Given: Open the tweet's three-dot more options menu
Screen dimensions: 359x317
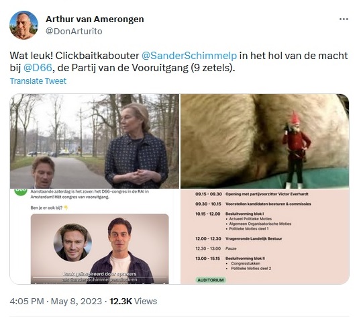Looking at the screenshot, I should (x=344, y=19).
